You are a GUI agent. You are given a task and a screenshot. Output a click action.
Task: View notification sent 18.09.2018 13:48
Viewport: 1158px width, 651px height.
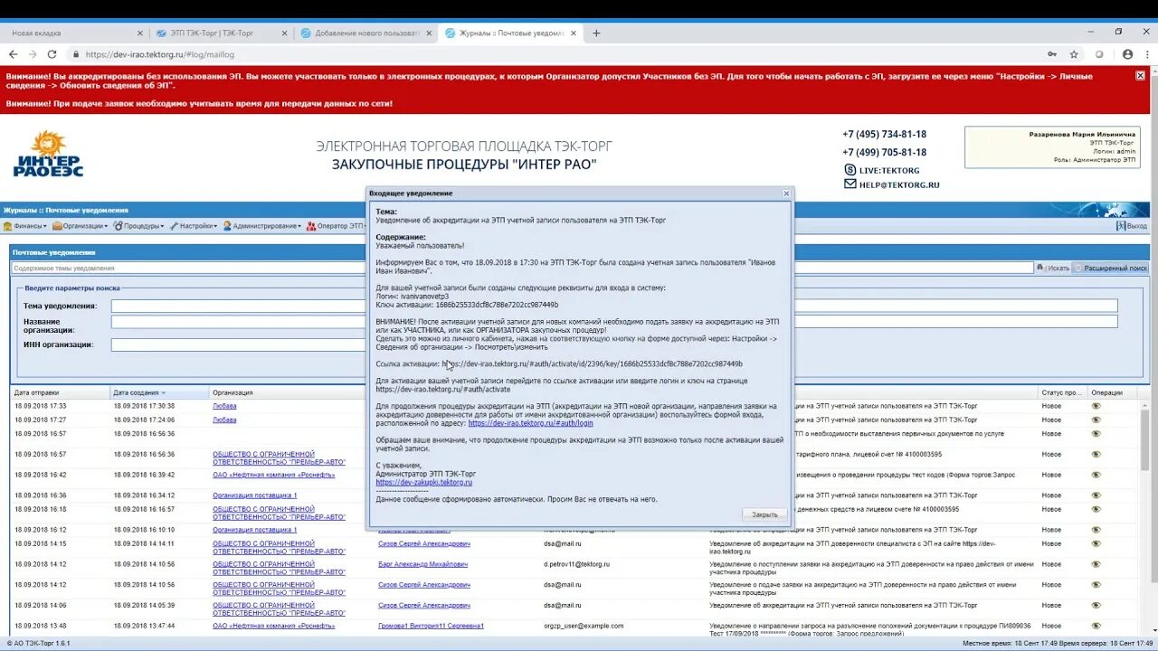pyautogui.click(x=1096, y=626)
